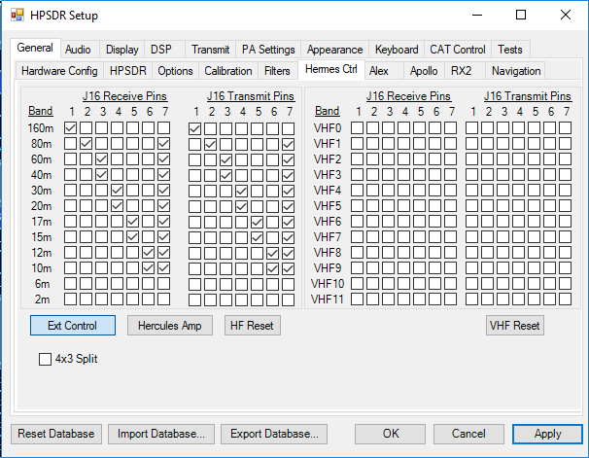
Task: Click Export Database button
Action: point(274,434)
